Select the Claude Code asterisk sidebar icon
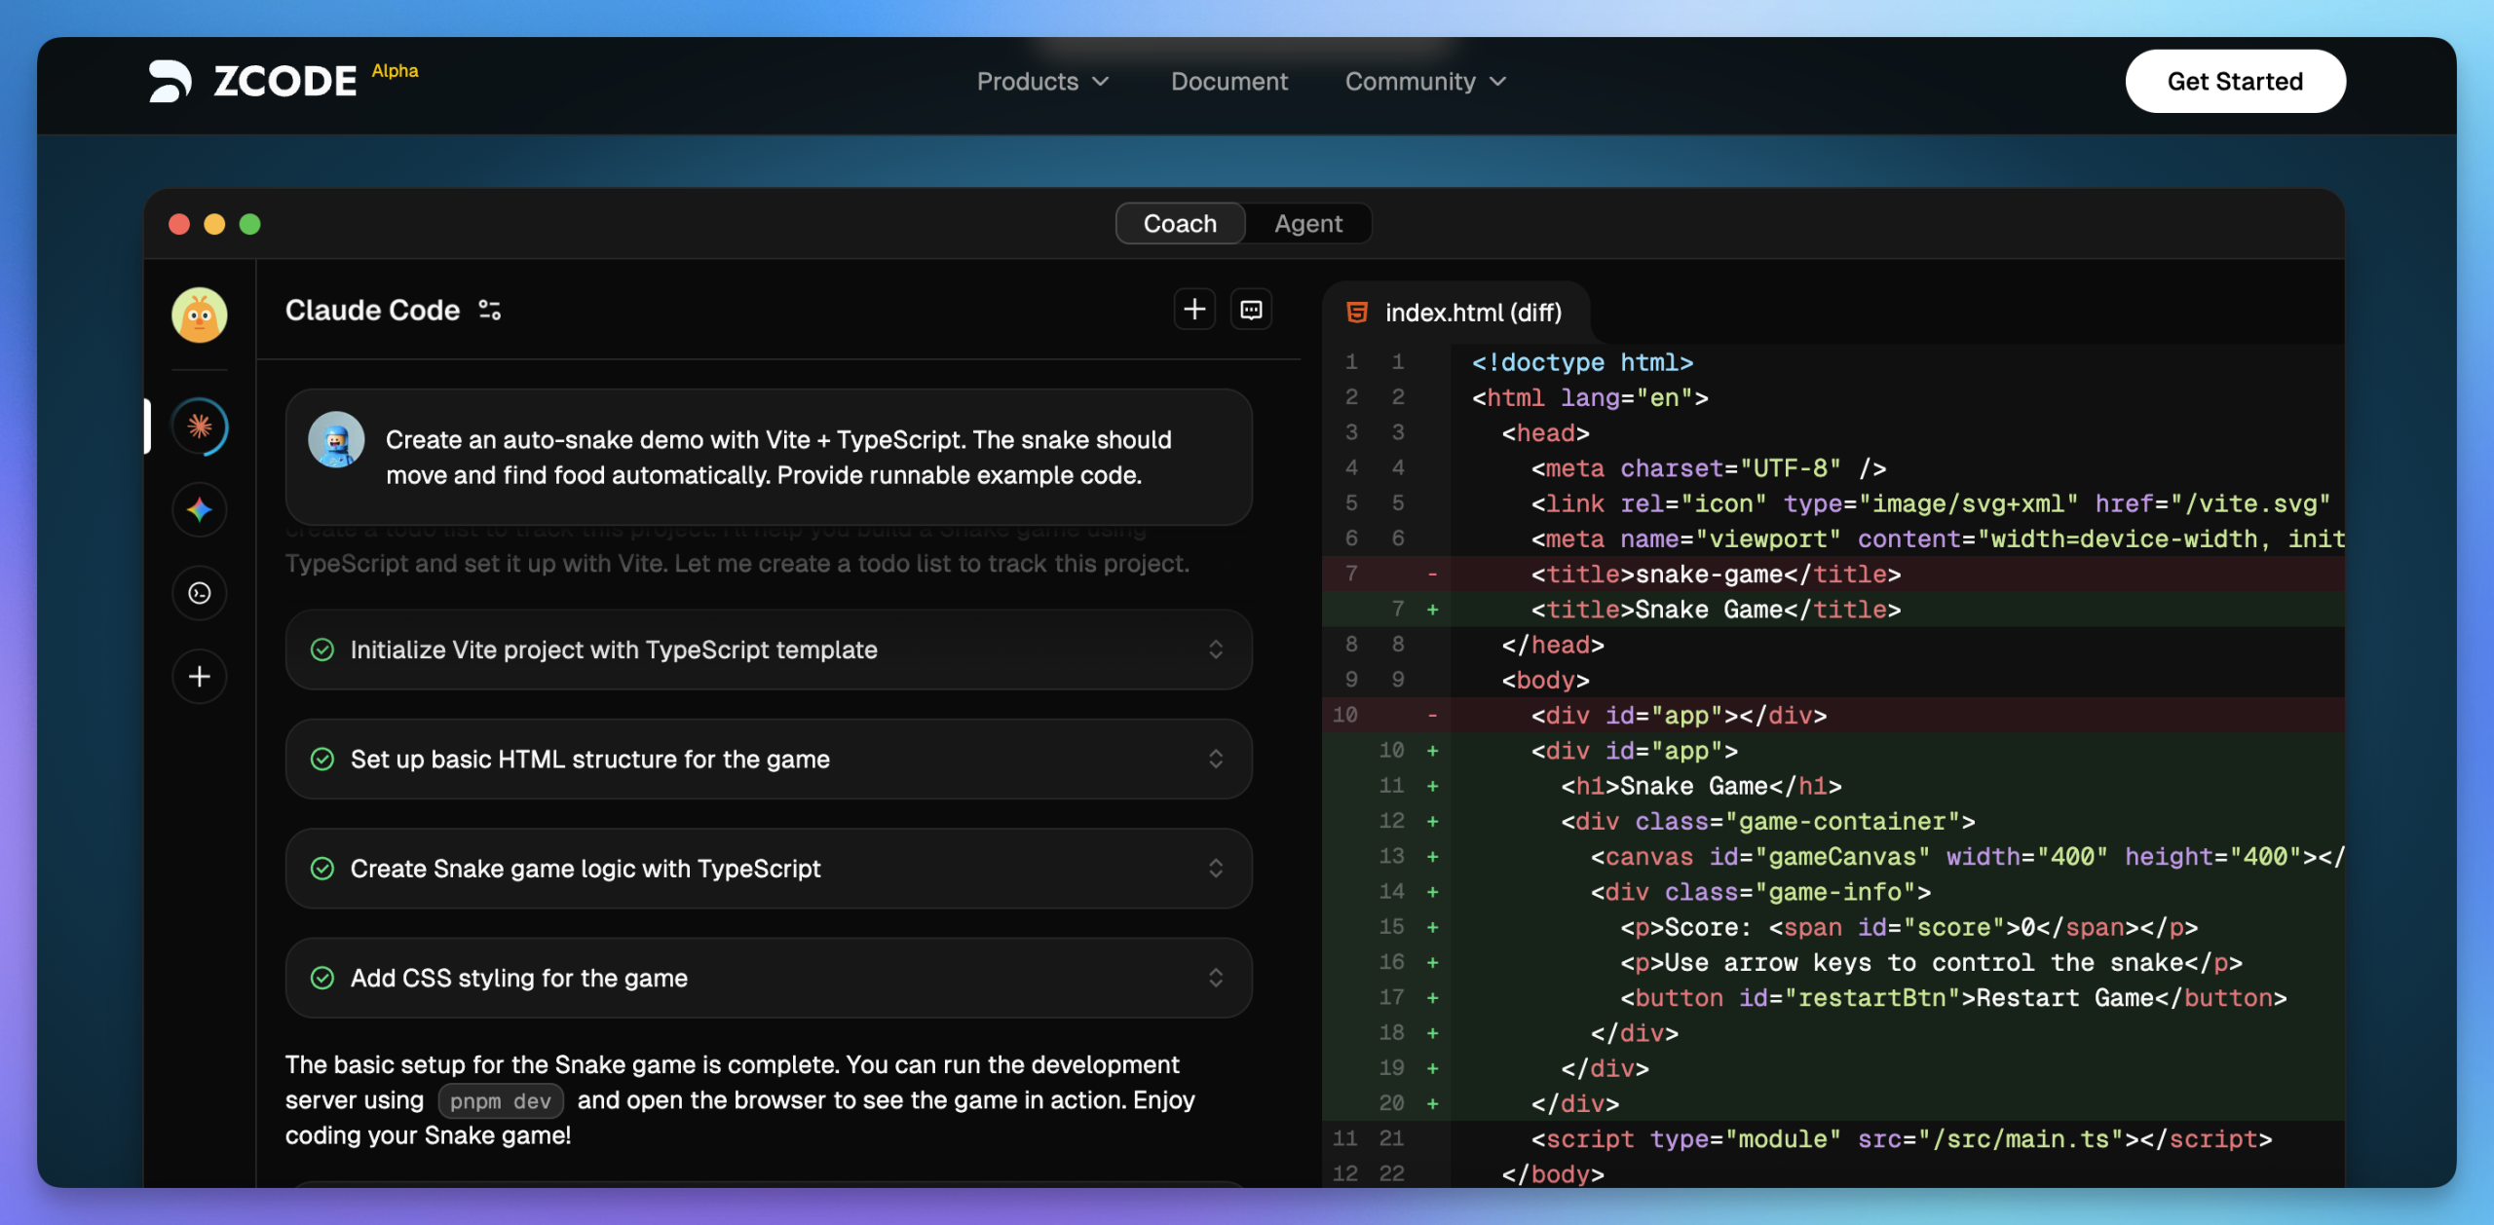This screenshot has width=2494, height=1225. [x=200, y=427]
